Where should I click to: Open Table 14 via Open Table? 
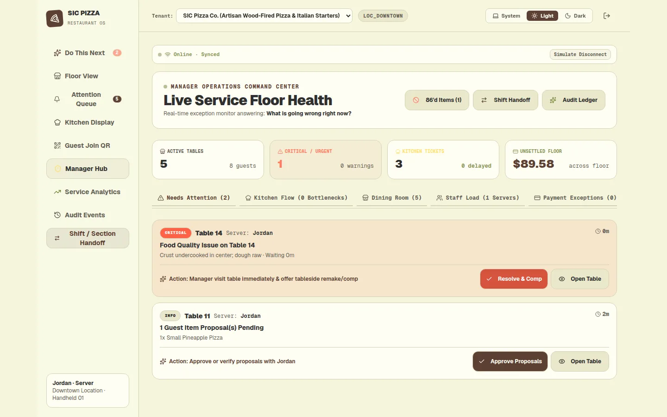[580, 279]
